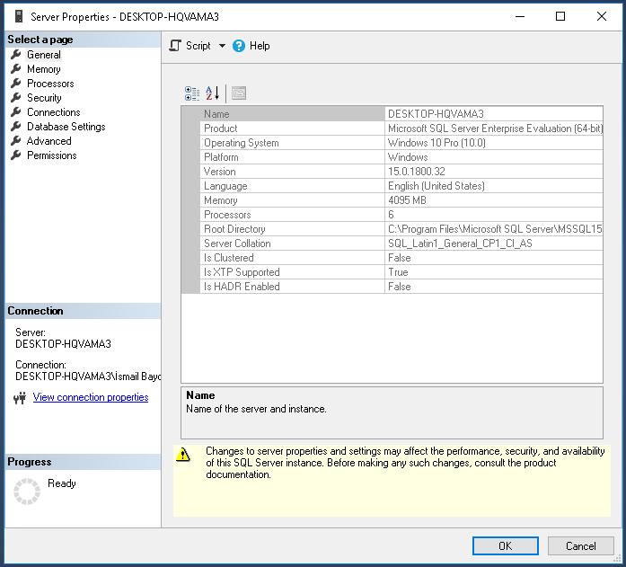The width and height of the screenshot is (626, 567).
Task: Click the wrench icon beside Database Settings
Action: coord(16,126)
